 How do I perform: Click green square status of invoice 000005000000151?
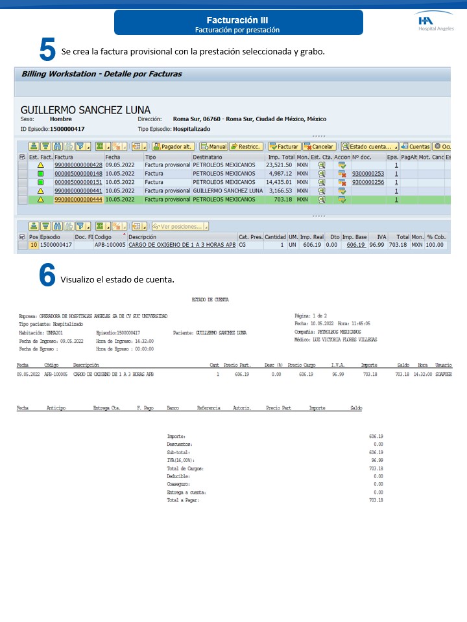pos(40,183)
